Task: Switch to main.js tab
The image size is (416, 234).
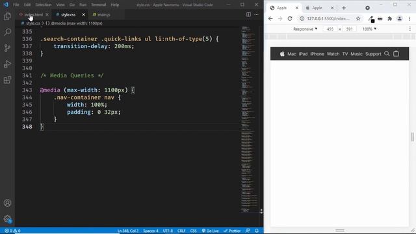Action: [104, 15]
